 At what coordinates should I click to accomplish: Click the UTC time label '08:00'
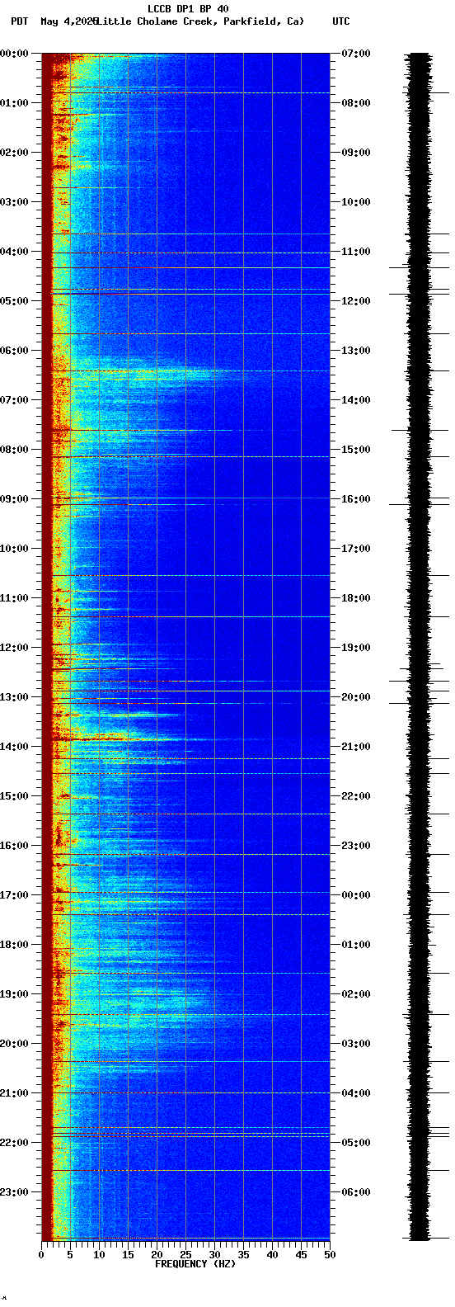coord(356,103)
